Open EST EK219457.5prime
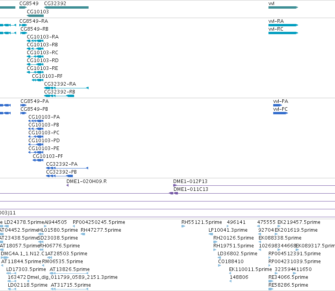The image size is (335, 291). pos(299,222)
